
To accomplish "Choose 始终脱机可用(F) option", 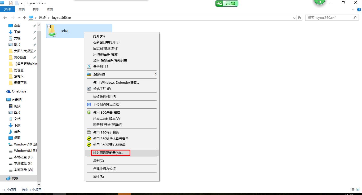I will 122,97.
